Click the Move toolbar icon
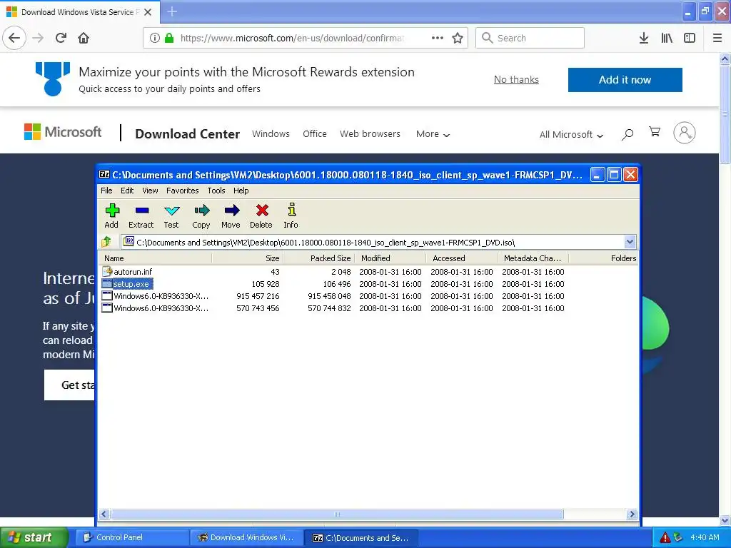Viewport: 731px width, 548px height. [231, 215]
